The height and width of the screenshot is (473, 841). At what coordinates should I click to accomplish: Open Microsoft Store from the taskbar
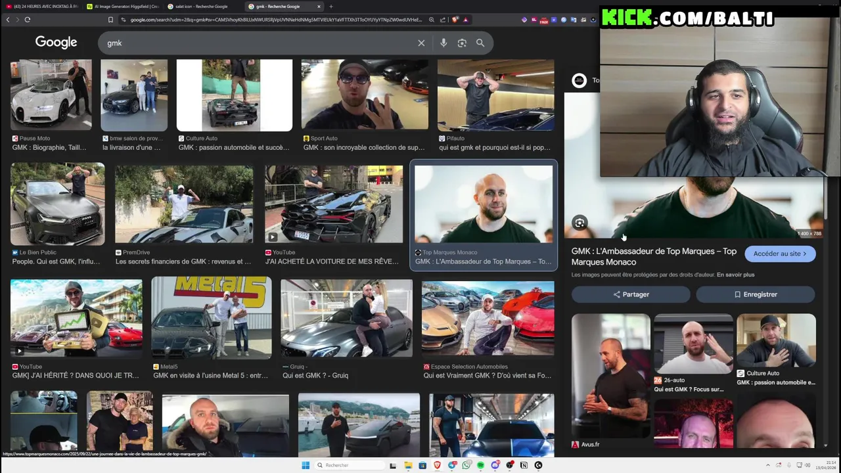pos(422,465)
